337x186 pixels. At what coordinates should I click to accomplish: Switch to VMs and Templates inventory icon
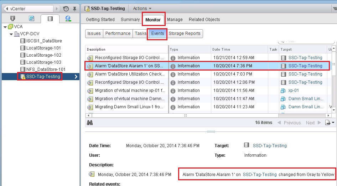tap(31, 19)
